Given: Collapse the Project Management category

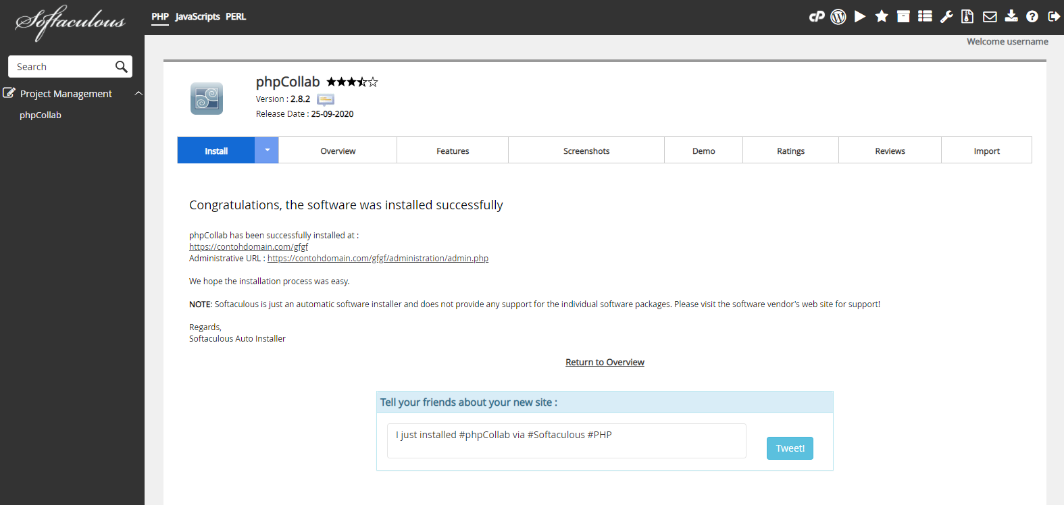Looking at the screenshot, I should tap(138, 94).
